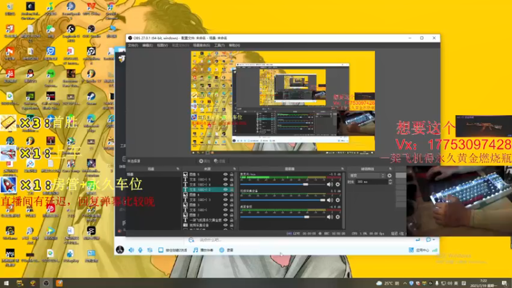512x288 pixels.
Task: Hide the 视频采集设备 source in the list
Action: click(x=225, y=225)
